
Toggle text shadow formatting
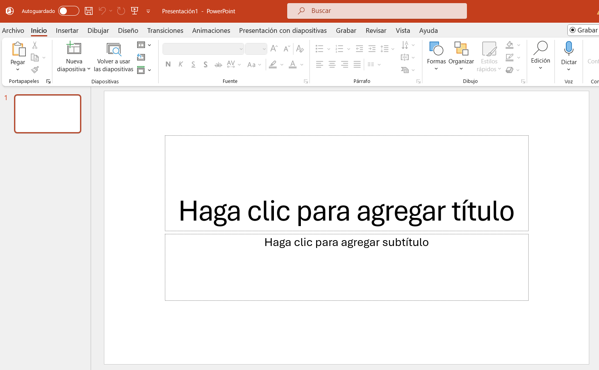pos(206,65)
